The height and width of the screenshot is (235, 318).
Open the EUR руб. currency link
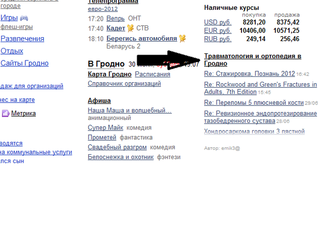218,31
